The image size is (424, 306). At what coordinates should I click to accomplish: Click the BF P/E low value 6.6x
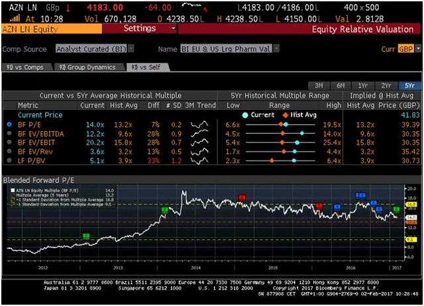click(x=233, y=125)
